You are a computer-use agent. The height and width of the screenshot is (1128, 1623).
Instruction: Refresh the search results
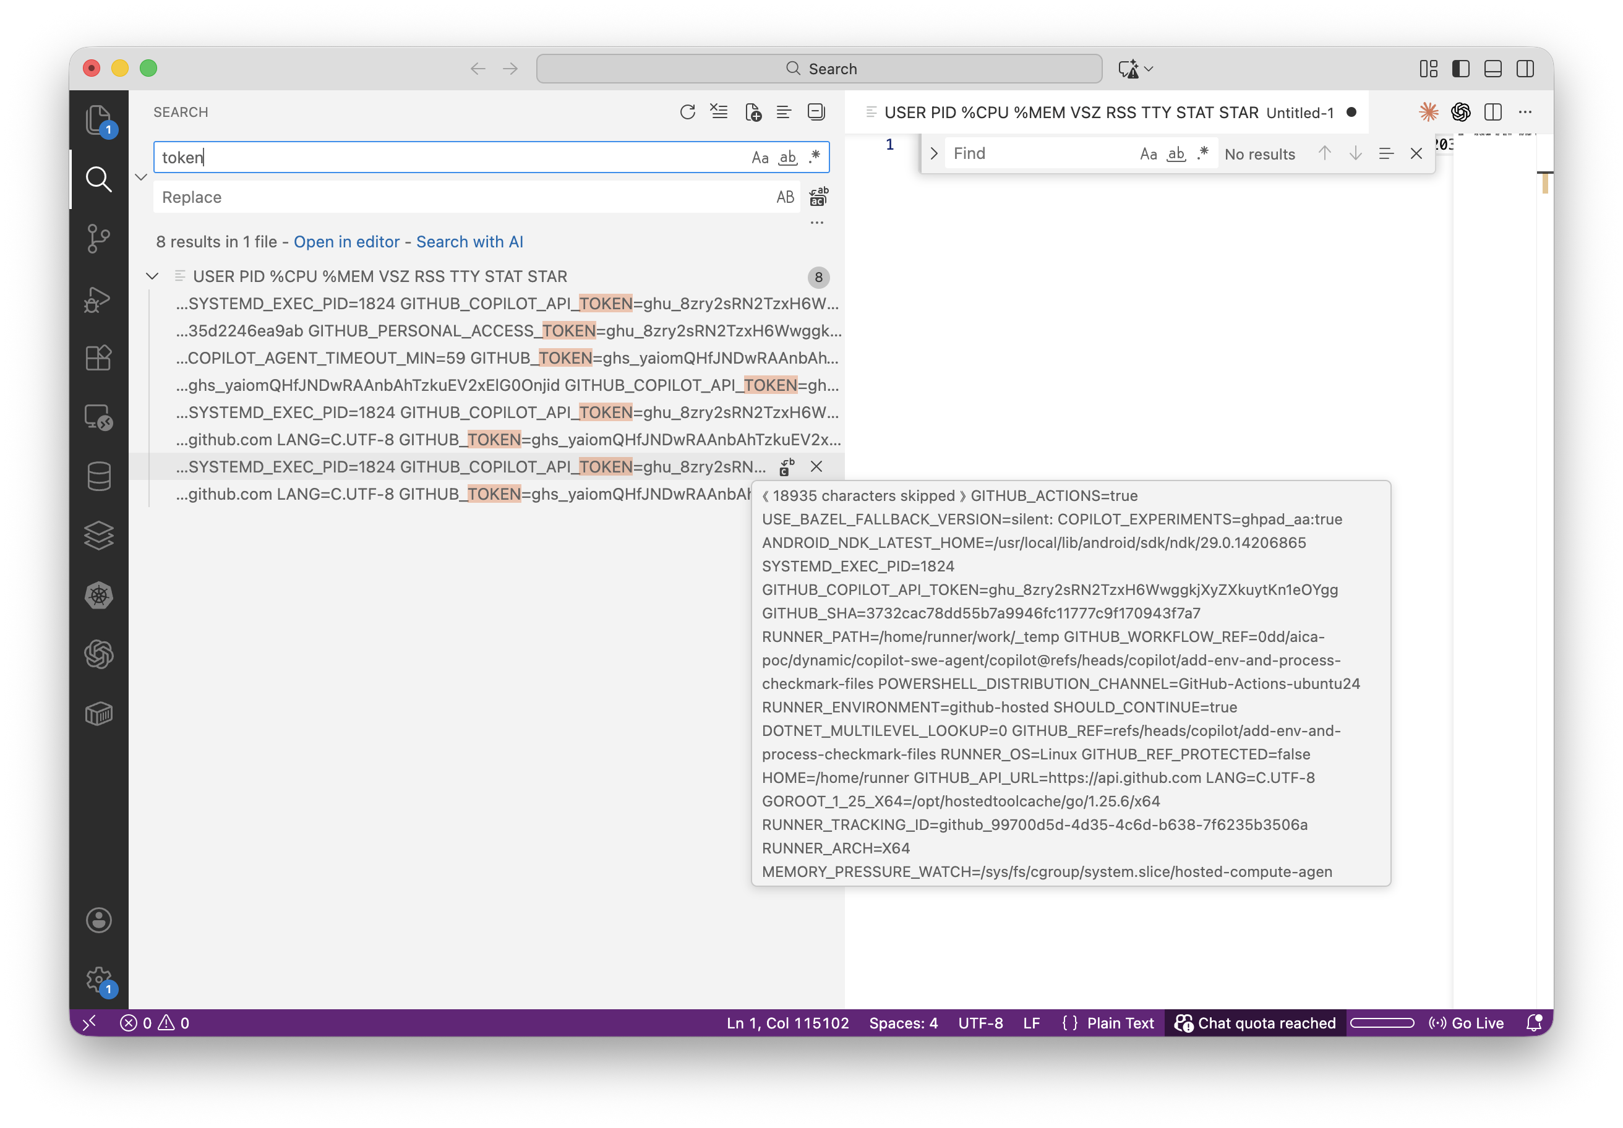pos(687,111)
